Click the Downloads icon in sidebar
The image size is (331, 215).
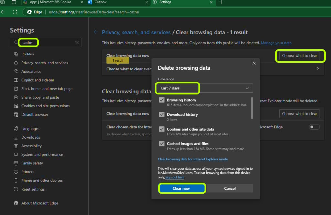coord(16,137)
